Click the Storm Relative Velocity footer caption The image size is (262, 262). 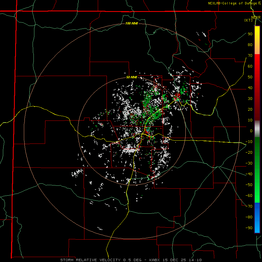pyautogui.click(x=131, y=260)
